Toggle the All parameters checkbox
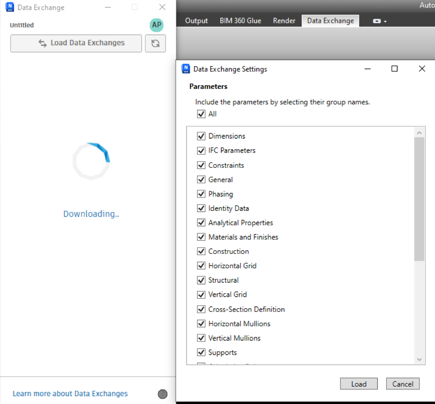The width and height of the screenshot is (435, 404). pyautogui.click(x=201, y=114)
